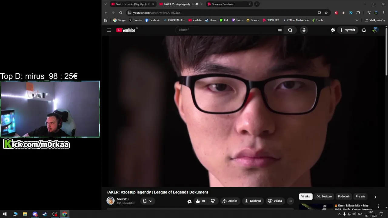This screenshot has width=388, height=218.
Task: Click the YouTube search magnifier button
Action: [290, 30]
